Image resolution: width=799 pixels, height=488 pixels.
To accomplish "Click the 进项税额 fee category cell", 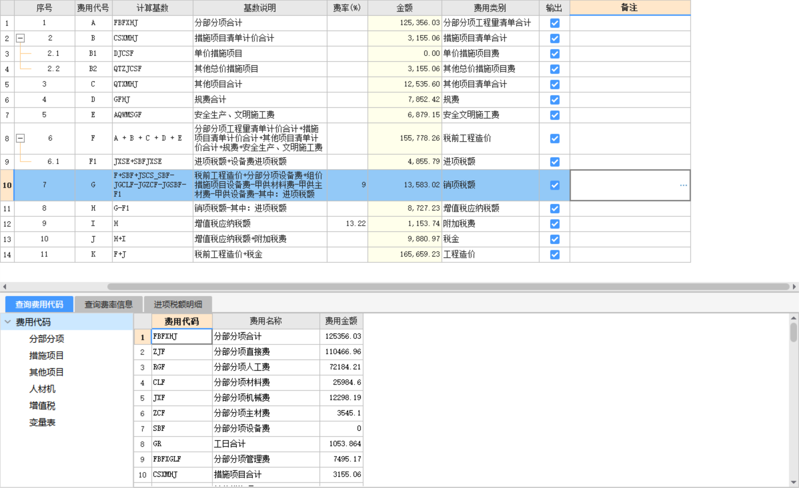I will [x=490, y=161].
